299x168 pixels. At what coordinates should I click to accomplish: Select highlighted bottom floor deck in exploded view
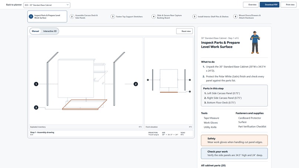tap(85, 105)
